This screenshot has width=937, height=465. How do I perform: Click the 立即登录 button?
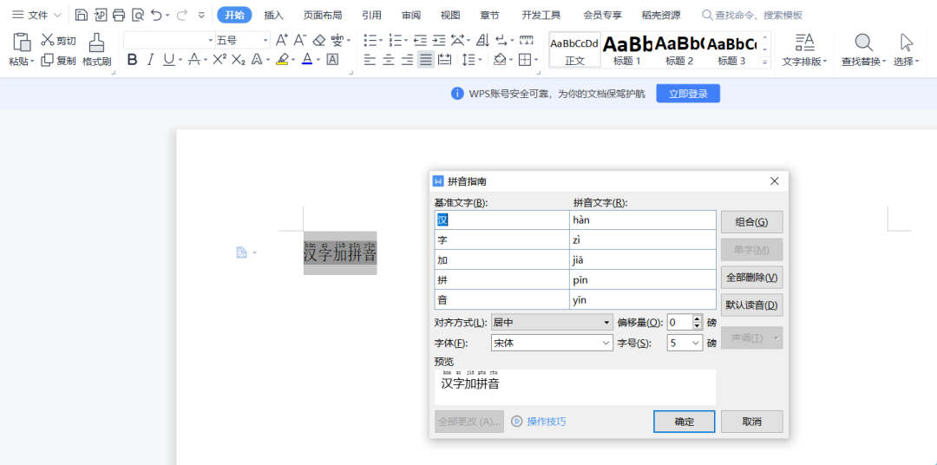pos(688,93)
